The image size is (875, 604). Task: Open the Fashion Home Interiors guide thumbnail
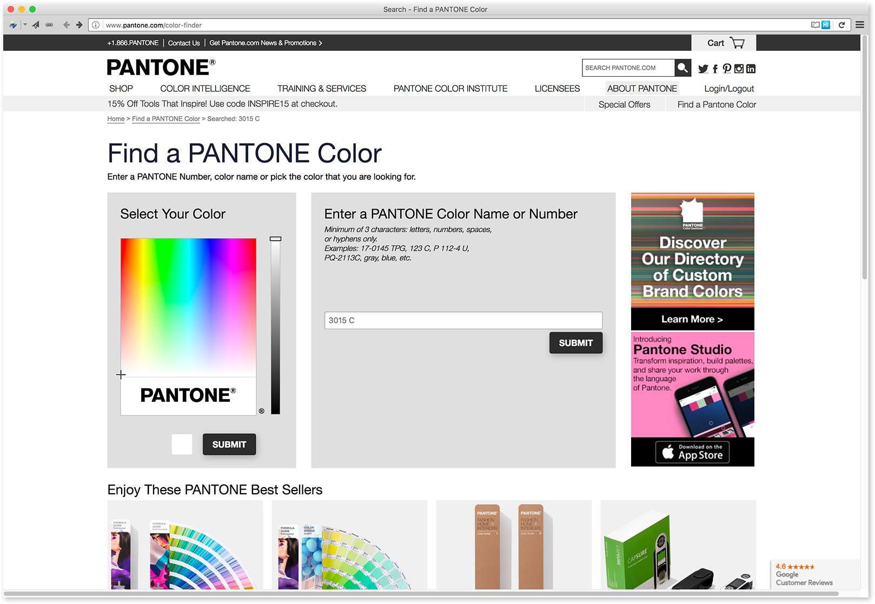514,545
